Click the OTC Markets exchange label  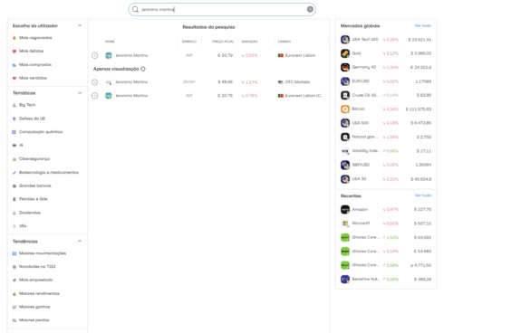(x=297, y=82)
